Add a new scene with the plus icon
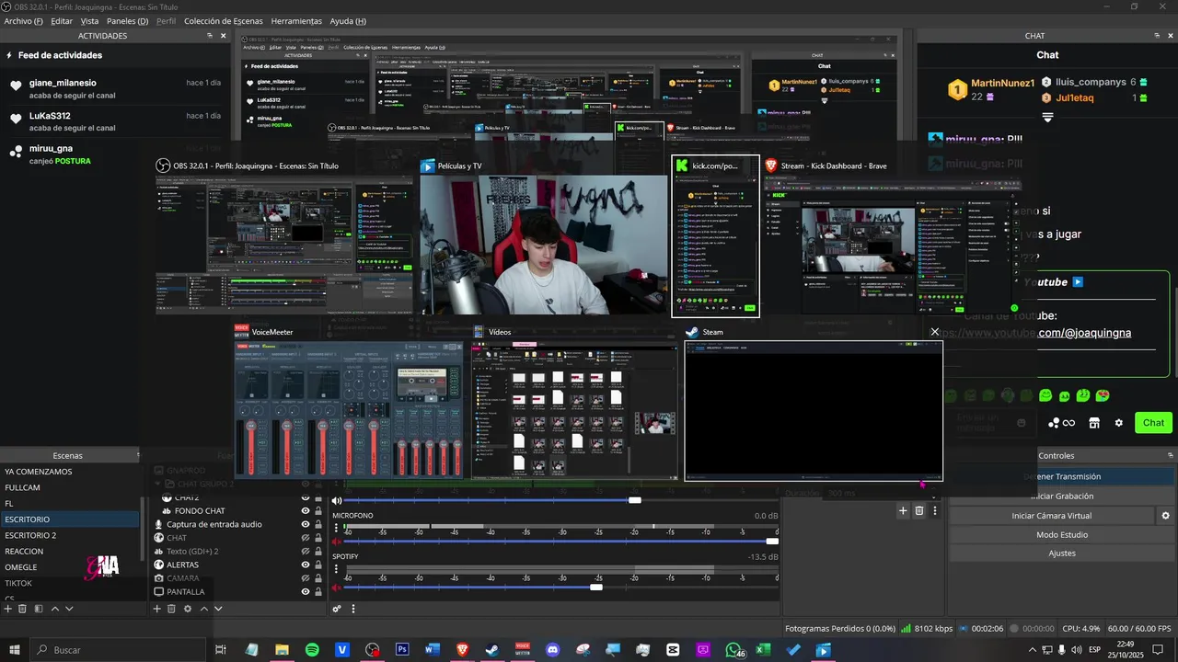This screenshot has width=1178, height=662. (8, 609)
